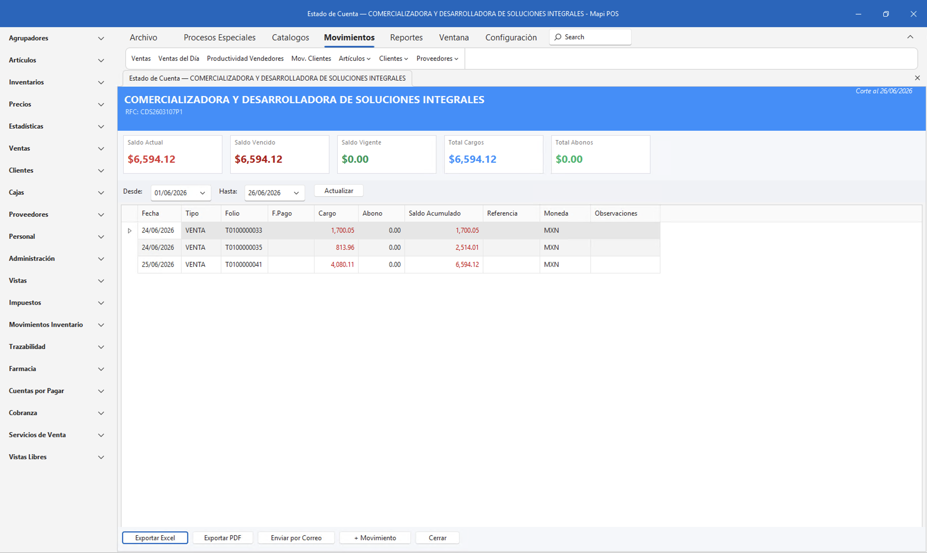
Task: Expand the Farmacia sidebar section
Action: tap(101, 369)
